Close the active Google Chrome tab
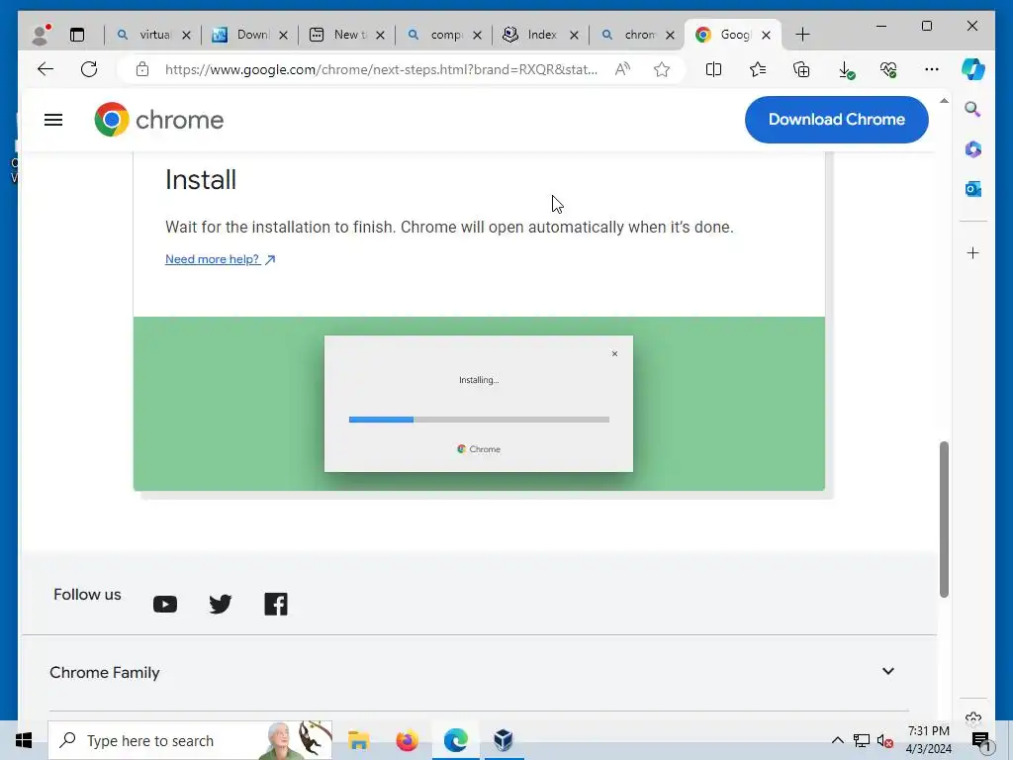The image size is (1013, 760). pyautogui.click(x=767, y=35)
